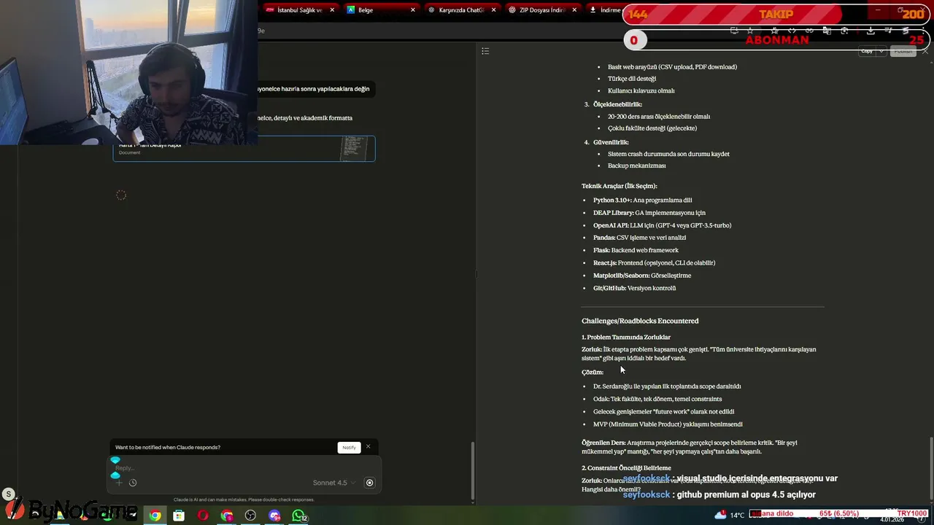Screen dimensions: 934x525
Task: Close the ZIP Dosyası İndir tab
Action: click(574, 10)
